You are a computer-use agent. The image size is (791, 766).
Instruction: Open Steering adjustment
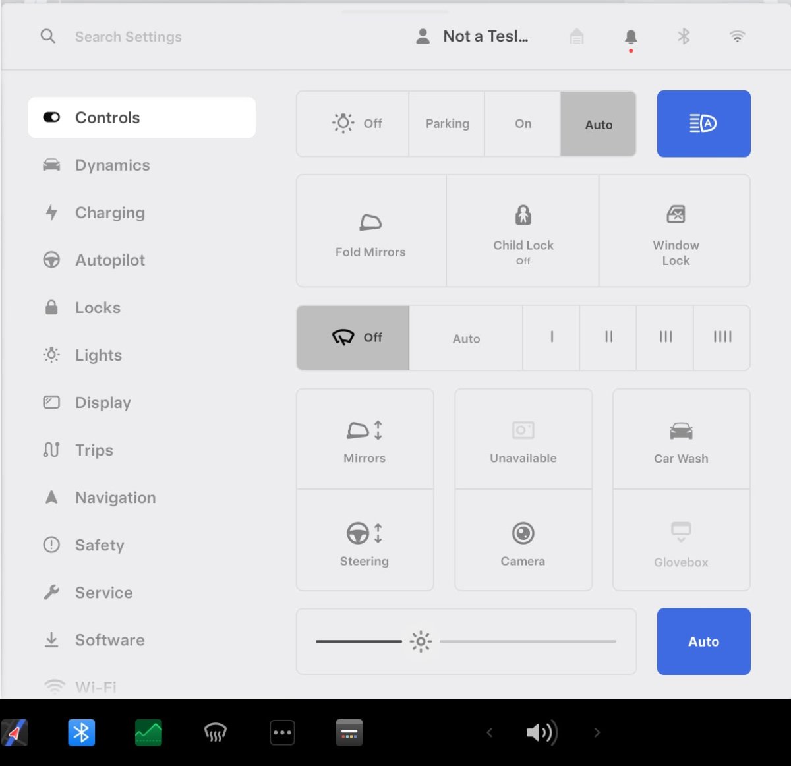pos(365,541)
